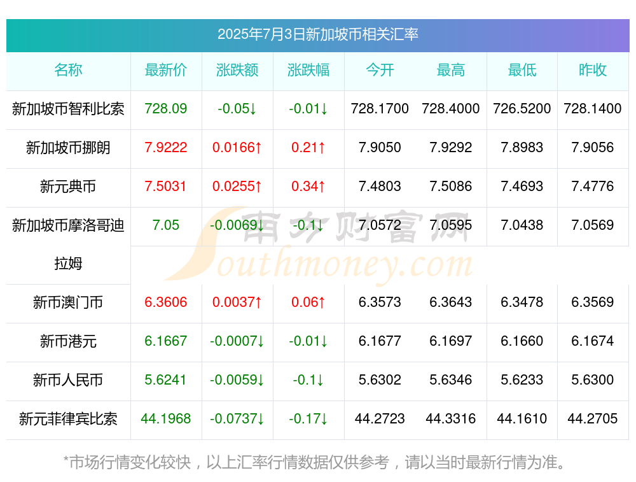The width and height of the screenshot is (636, 482).
Task: Click the previous close 44.2705
Action: pos(593,419)
